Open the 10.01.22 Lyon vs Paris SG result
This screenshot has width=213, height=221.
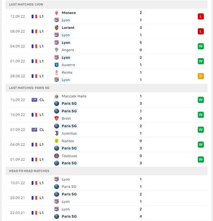point(106,183)
